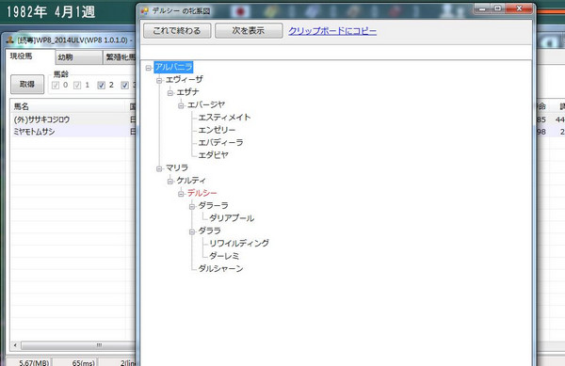The image size is (565, 366).
Task: Select the red デルシー tree item
Action: (202, 193)
